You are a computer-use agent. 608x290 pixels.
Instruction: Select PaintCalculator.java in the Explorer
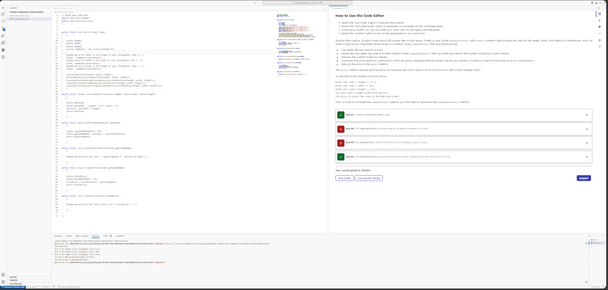pos(20,19)
